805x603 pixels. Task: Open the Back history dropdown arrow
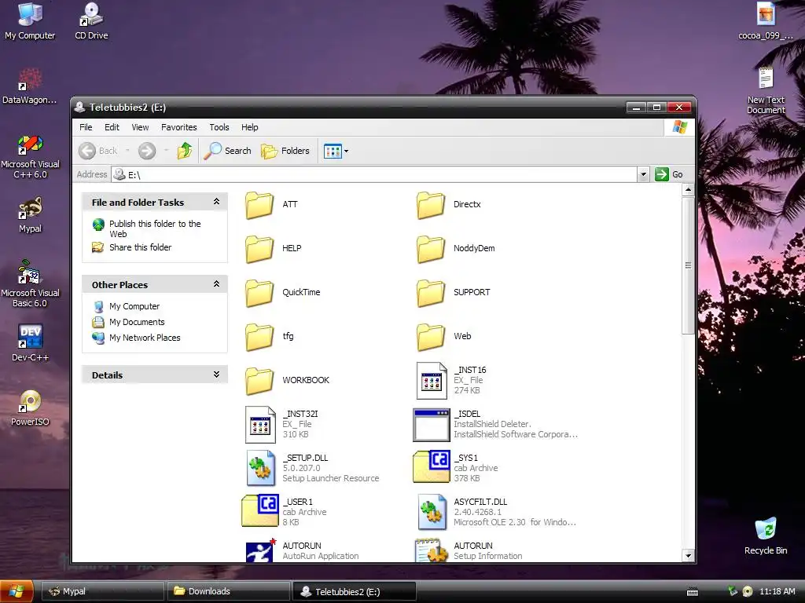tap(127, 151)
